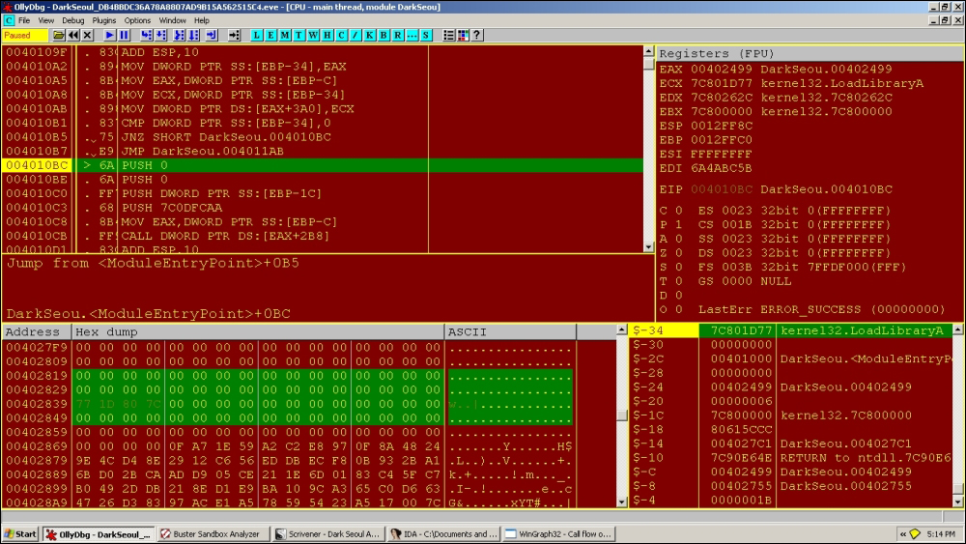
Task: Click dump pane scrollbar down arrow
Action: 621,501
